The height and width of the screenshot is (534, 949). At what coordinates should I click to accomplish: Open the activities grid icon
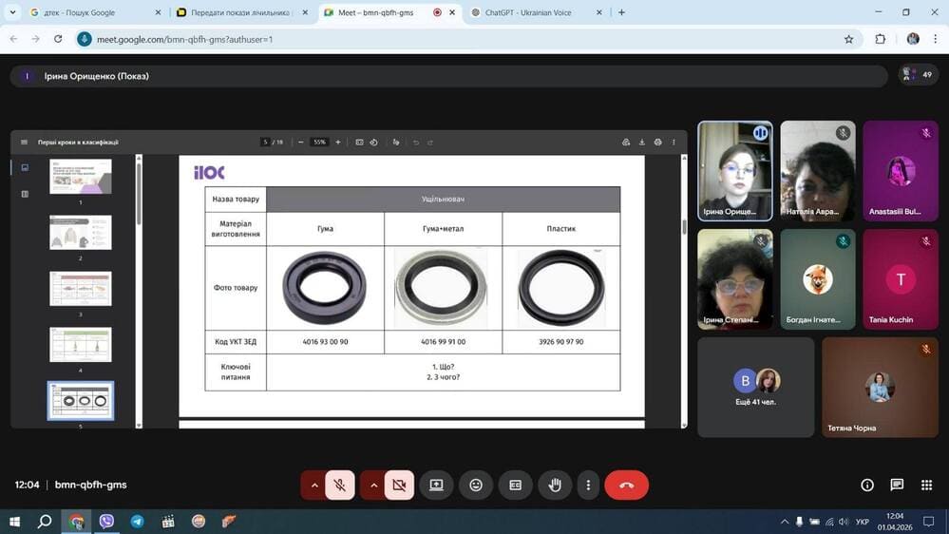point(926,485)
